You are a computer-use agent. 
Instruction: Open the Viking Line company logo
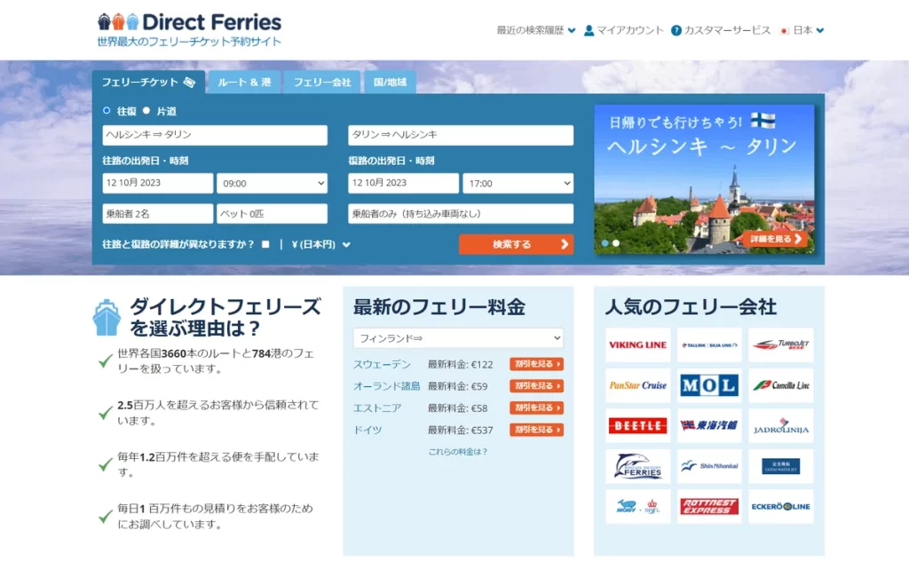click(637, 345)
